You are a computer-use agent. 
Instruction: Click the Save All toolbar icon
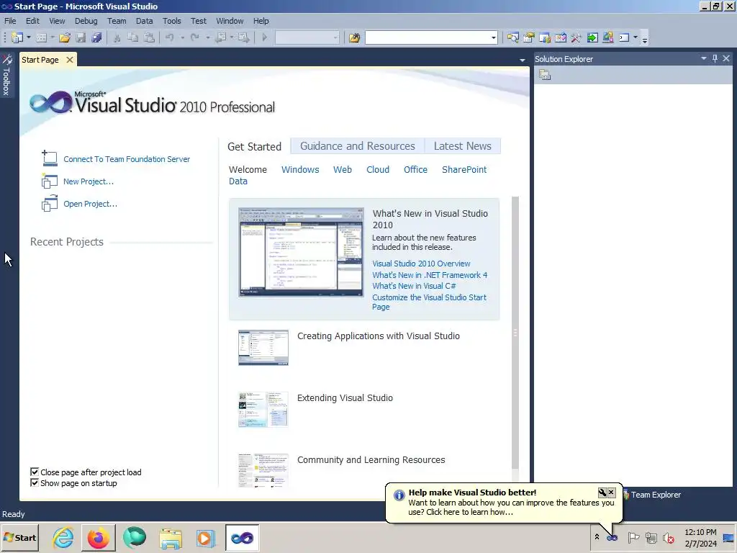click(x=97, y=37)
